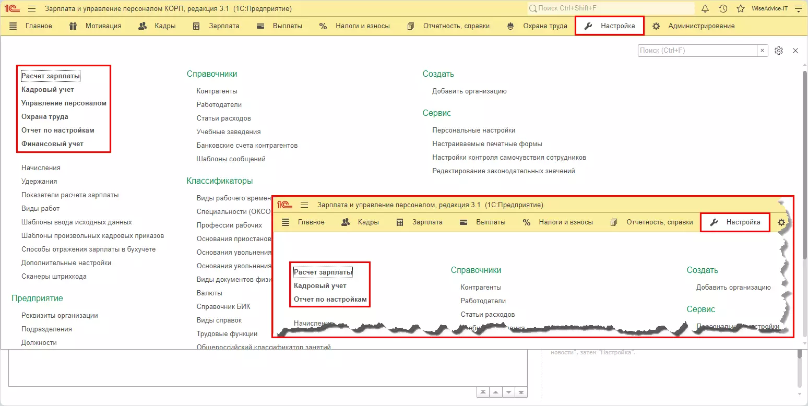Open the Подразделения link

[46, 329]
